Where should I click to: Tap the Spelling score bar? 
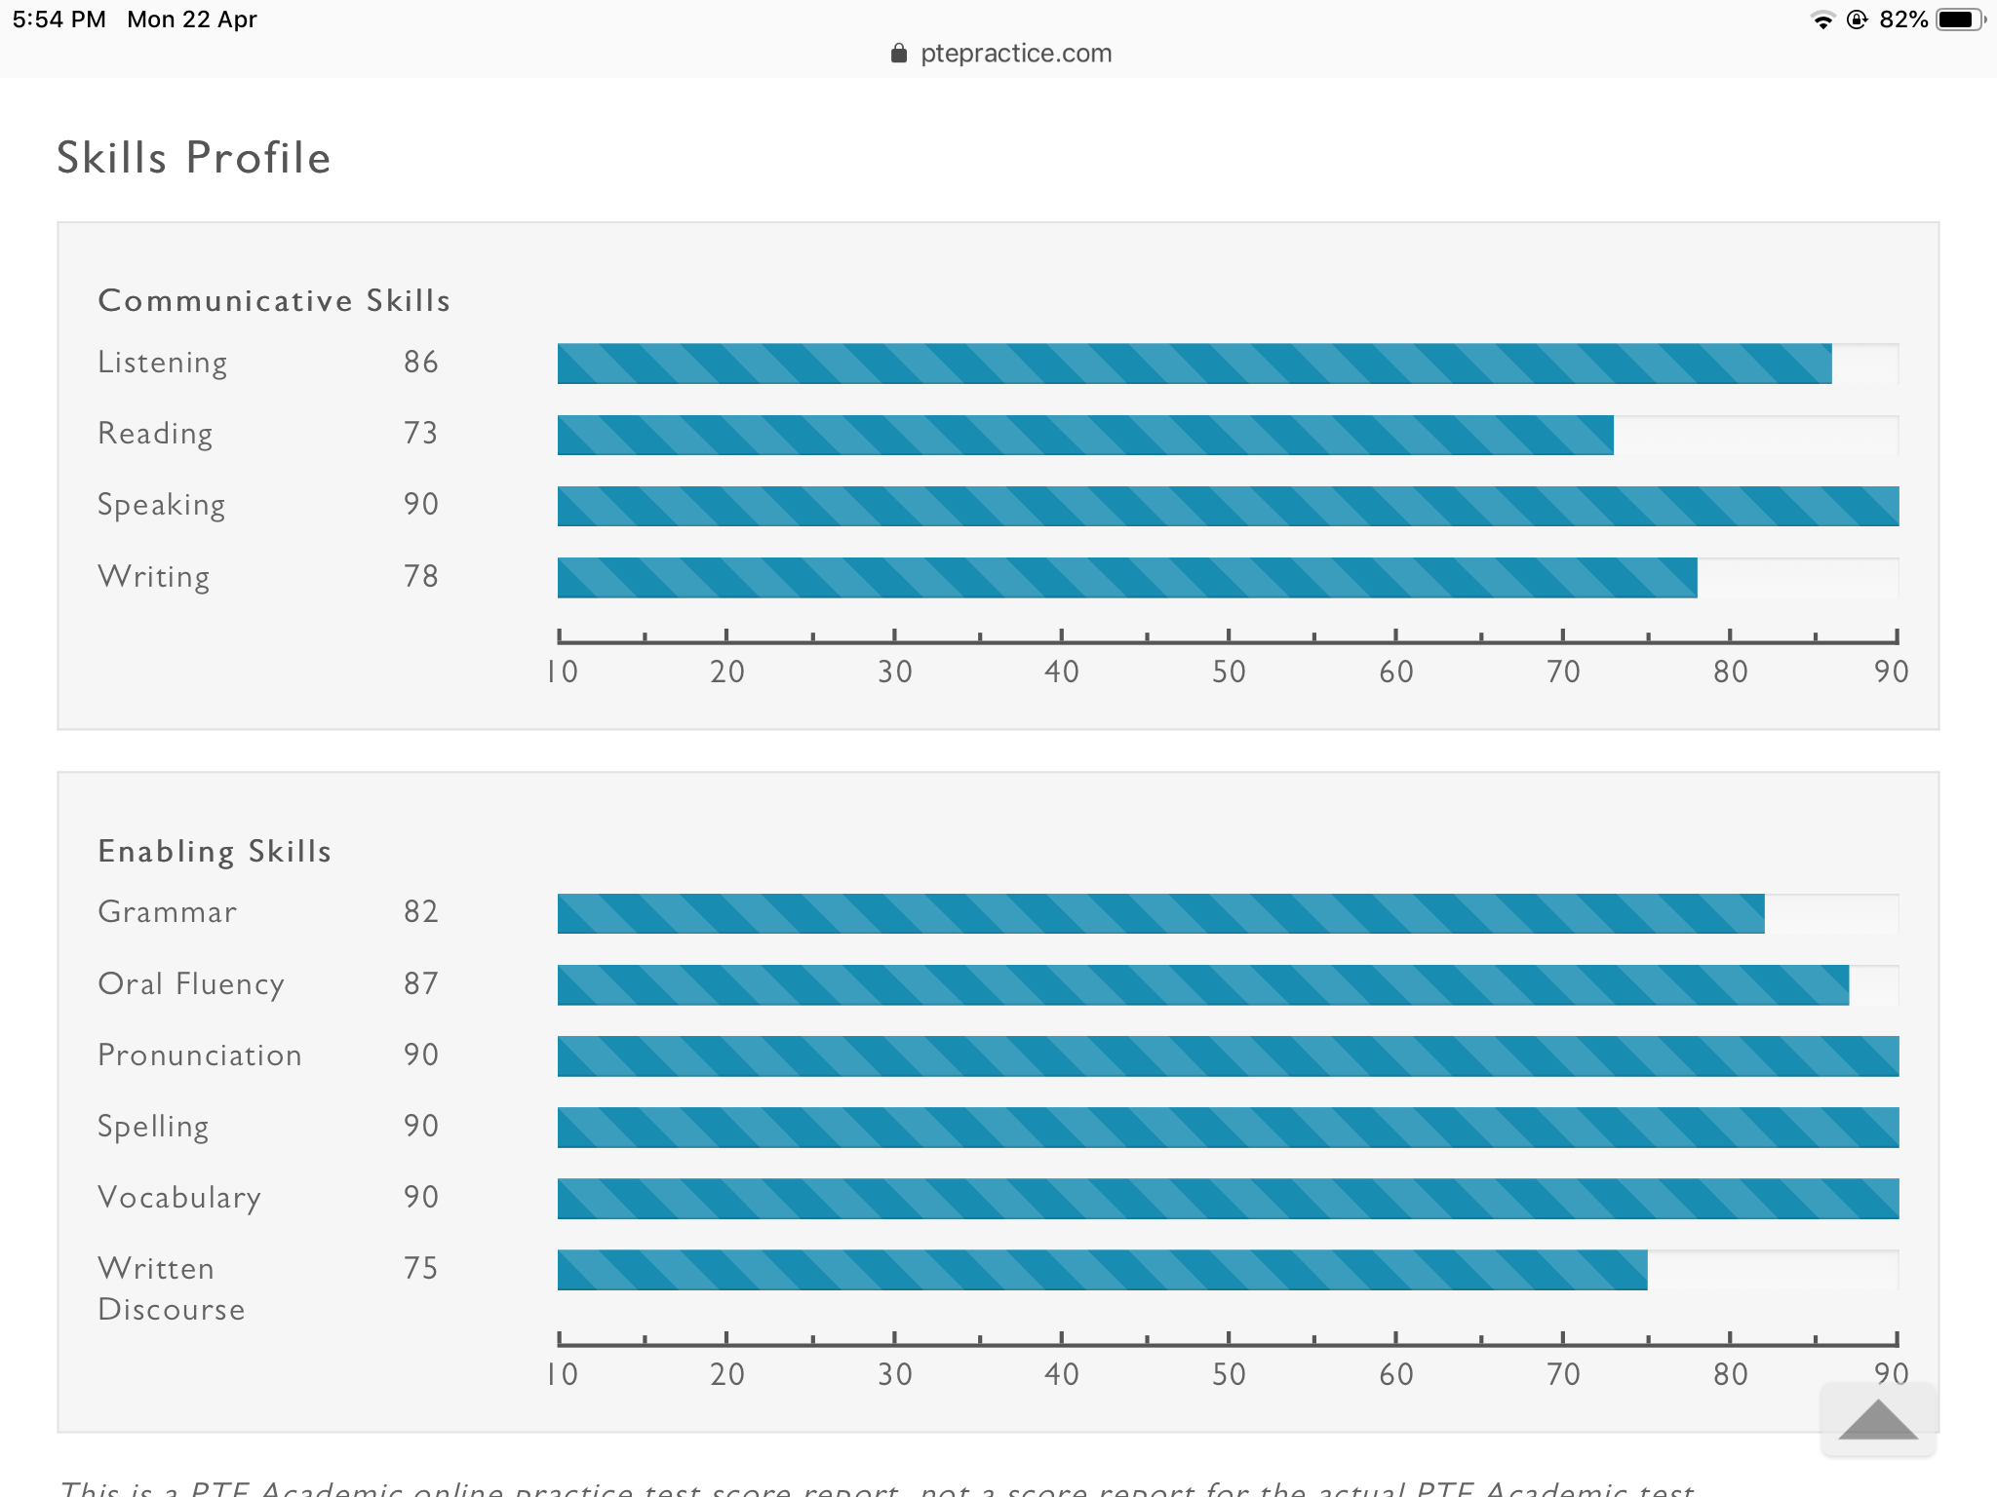[x=1228, y=1128]
